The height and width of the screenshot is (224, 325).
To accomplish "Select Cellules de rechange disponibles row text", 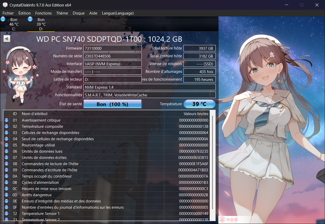I will point(50,132).
